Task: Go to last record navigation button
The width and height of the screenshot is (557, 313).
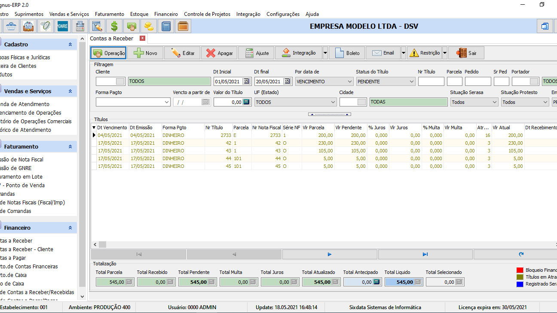Action: pos(425,254)
